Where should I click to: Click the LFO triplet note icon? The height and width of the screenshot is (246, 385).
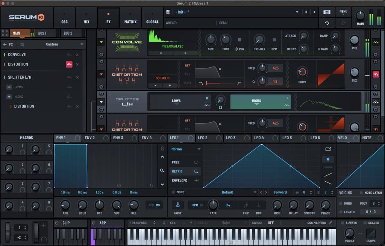(246, 205)
